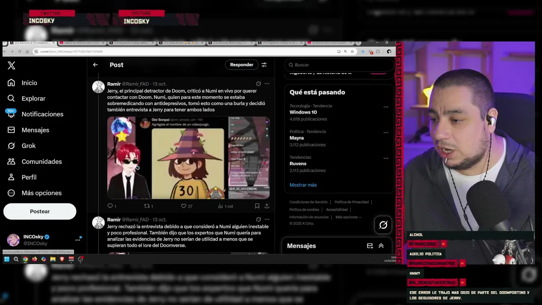Viewport: 542px width, 305px height.
Task: Open File Explorer from the taskbar
Action: coord(53,259)
